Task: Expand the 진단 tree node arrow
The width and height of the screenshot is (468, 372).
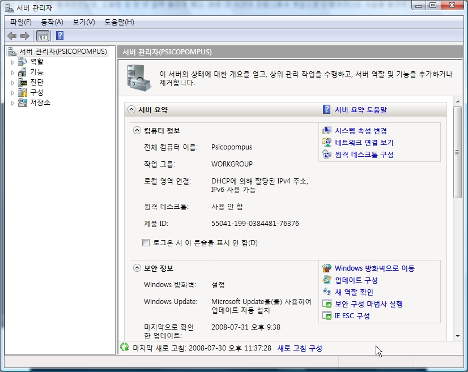Action: click(x=12, y=83)
